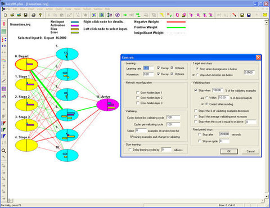The width and height of the screenshot is (270, 208).
Task: Toggle Decay checkbox for Learning rate
Action: (159, 68)
